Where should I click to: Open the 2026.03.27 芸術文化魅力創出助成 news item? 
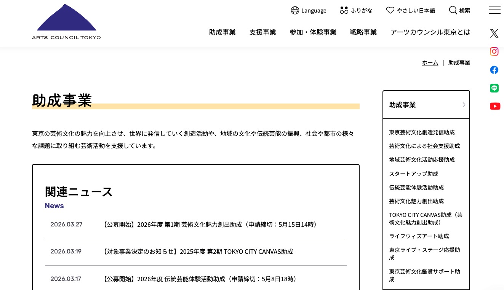[x=210, y=225]
